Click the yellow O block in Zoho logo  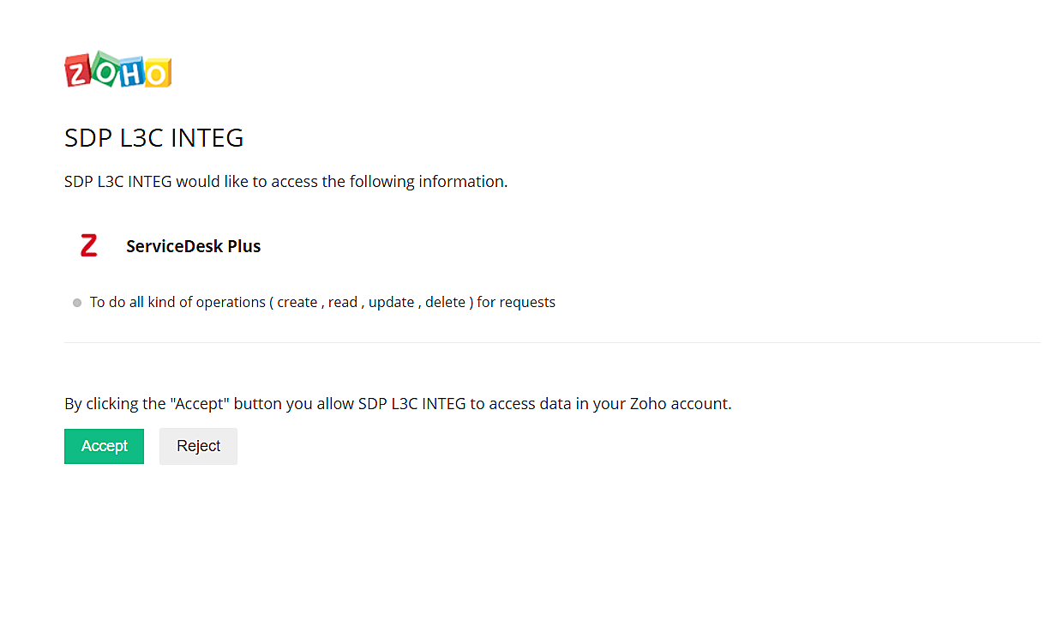(x=157, y=74)
